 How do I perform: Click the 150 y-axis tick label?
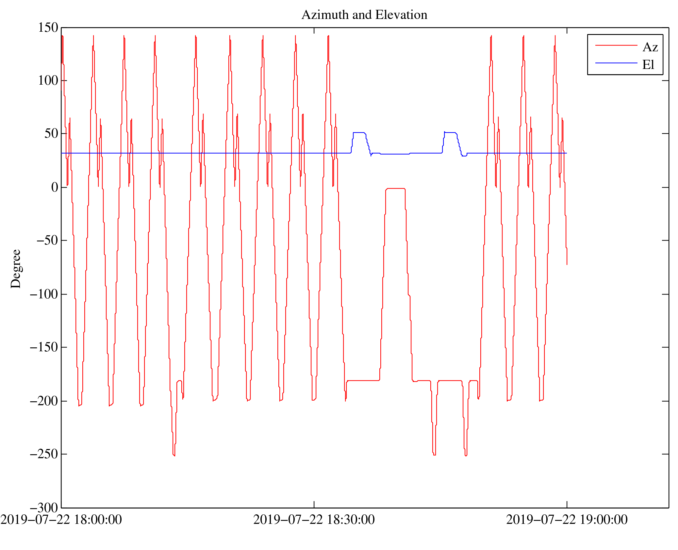click(x=48, y=28)
